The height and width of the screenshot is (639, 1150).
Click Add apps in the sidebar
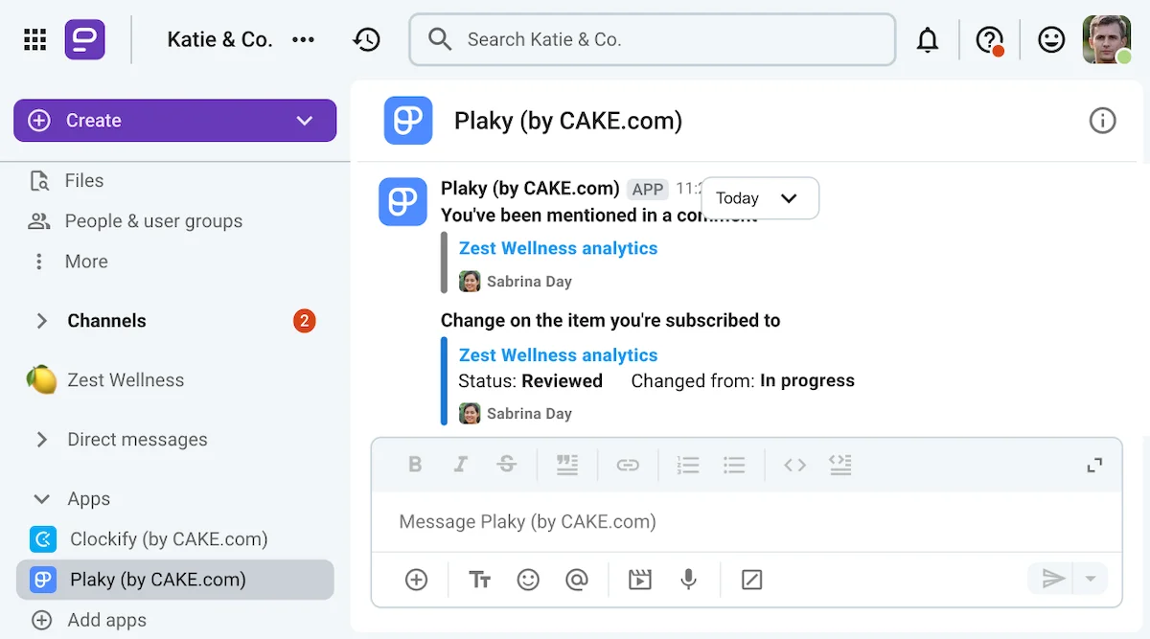pos(104,620)
